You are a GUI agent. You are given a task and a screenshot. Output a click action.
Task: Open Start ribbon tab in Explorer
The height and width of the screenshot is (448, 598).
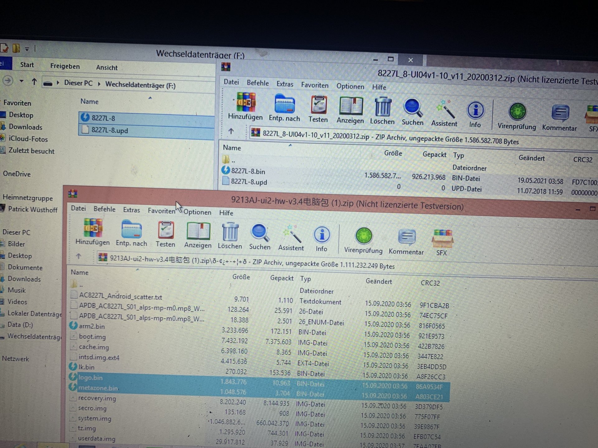pos(27,65)
